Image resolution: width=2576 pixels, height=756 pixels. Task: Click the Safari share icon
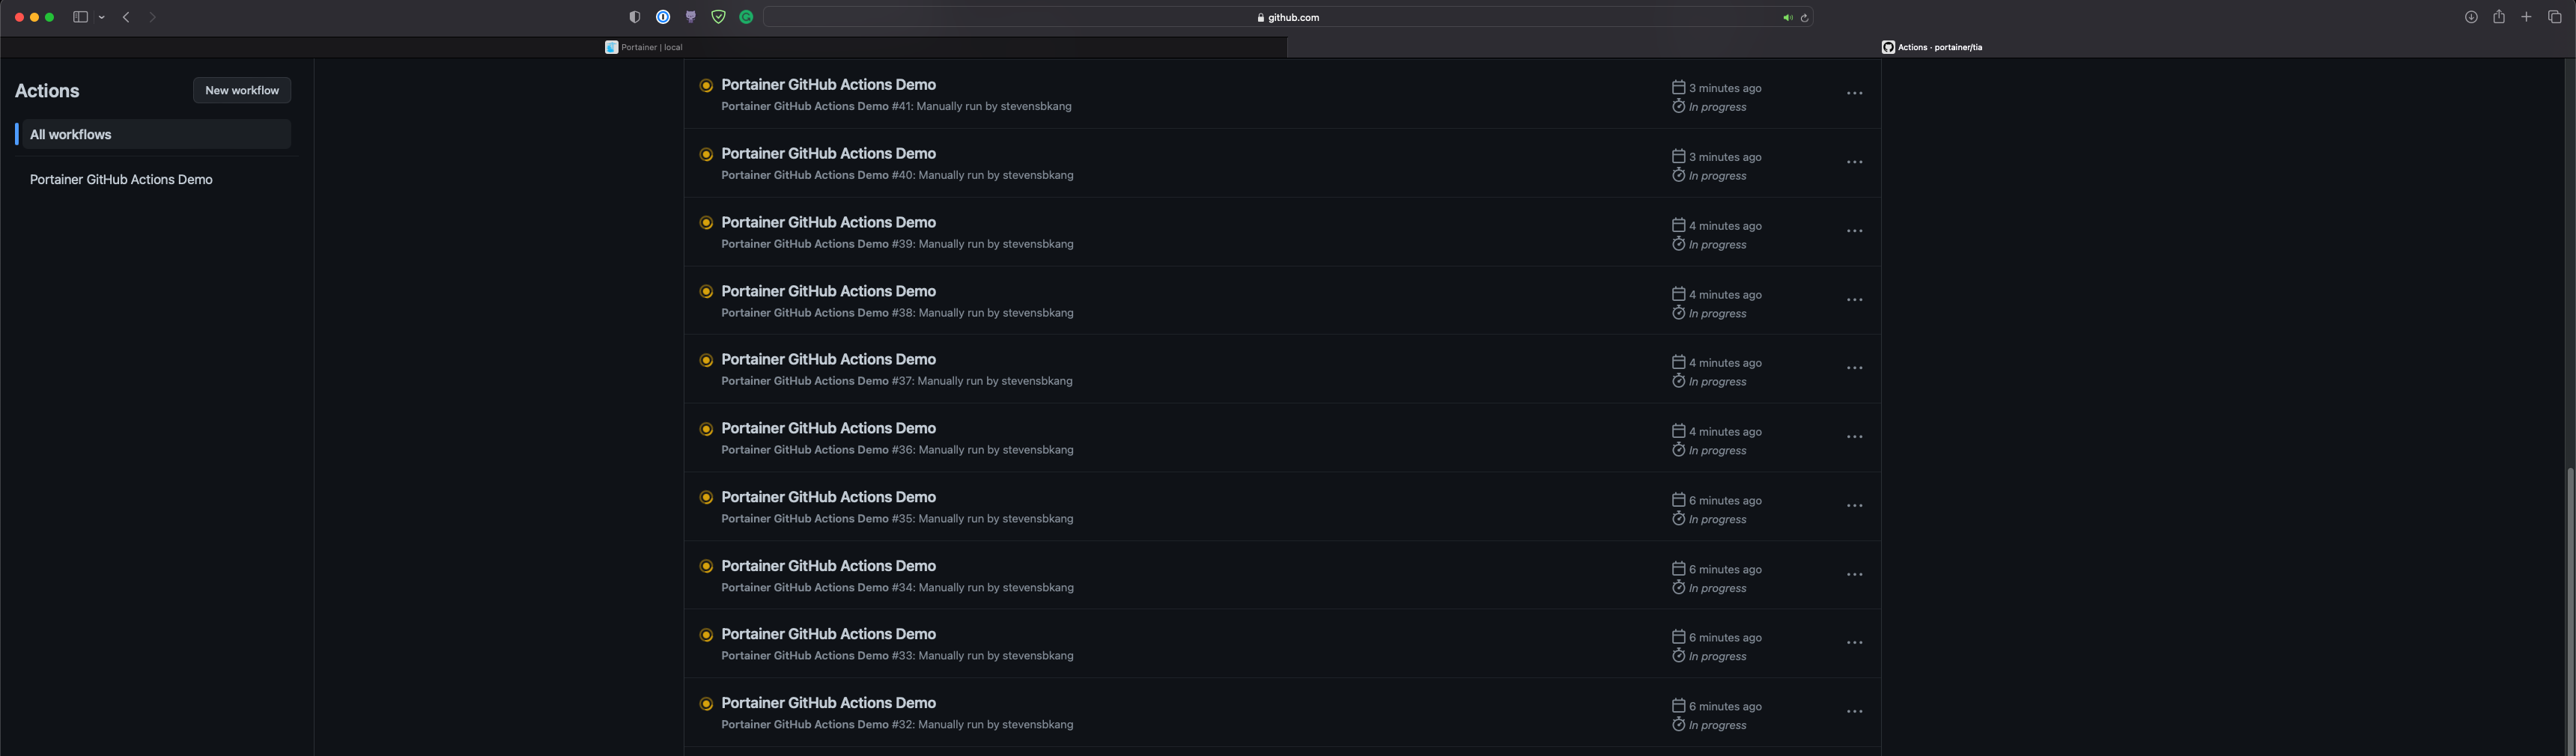(x=2498, y=17)
